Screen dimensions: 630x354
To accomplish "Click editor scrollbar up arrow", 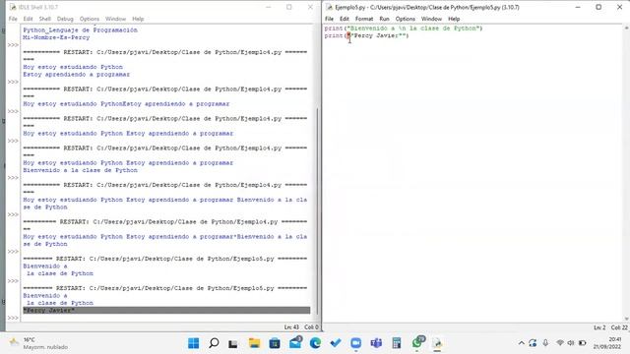I will (x=626, y=29).
